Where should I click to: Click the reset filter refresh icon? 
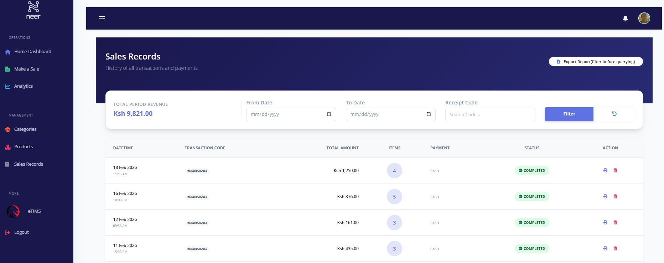click(614, 114)
